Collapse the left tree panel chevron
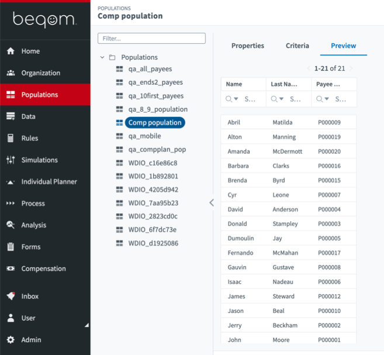 [x=212, y=202]
